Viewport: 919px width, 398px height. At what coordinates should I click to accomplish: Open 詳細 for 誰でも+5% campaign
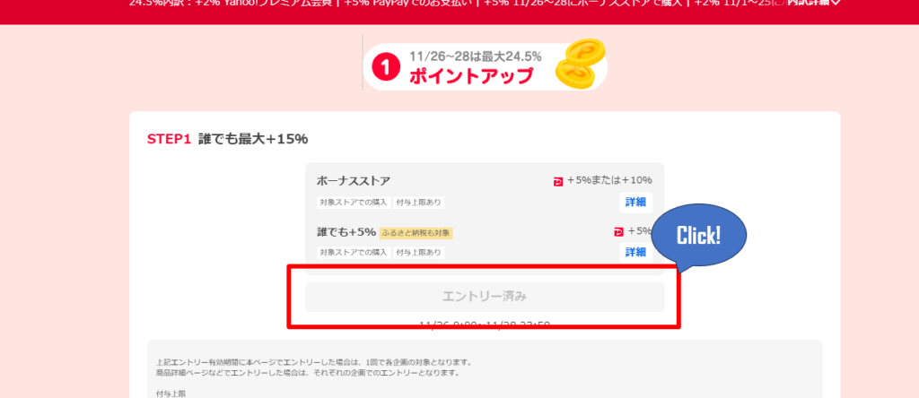pyautogui.click(x=635, y=252)
